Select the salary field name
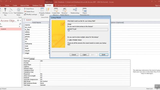 [27, 32]
